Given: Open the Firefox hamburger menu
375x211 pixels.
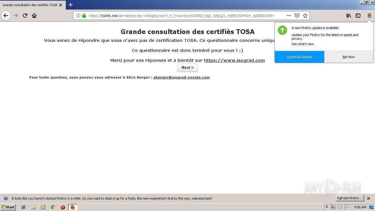Looking at the screenshot, I should (x=369, y=16).
